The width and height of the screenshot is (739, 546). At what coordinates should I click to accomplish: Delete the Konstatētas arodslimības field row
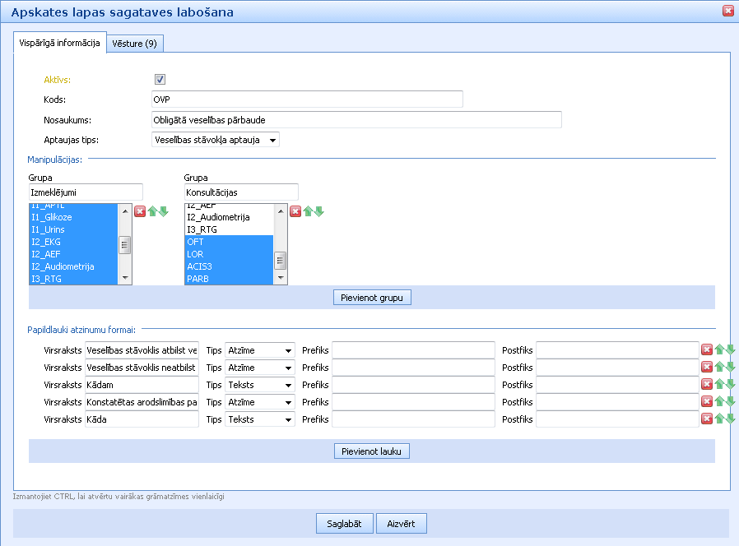click(x=706, y=401)
